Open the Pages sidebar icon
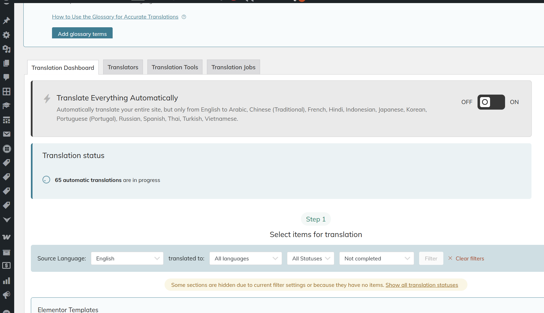 [x=6, y=63]
